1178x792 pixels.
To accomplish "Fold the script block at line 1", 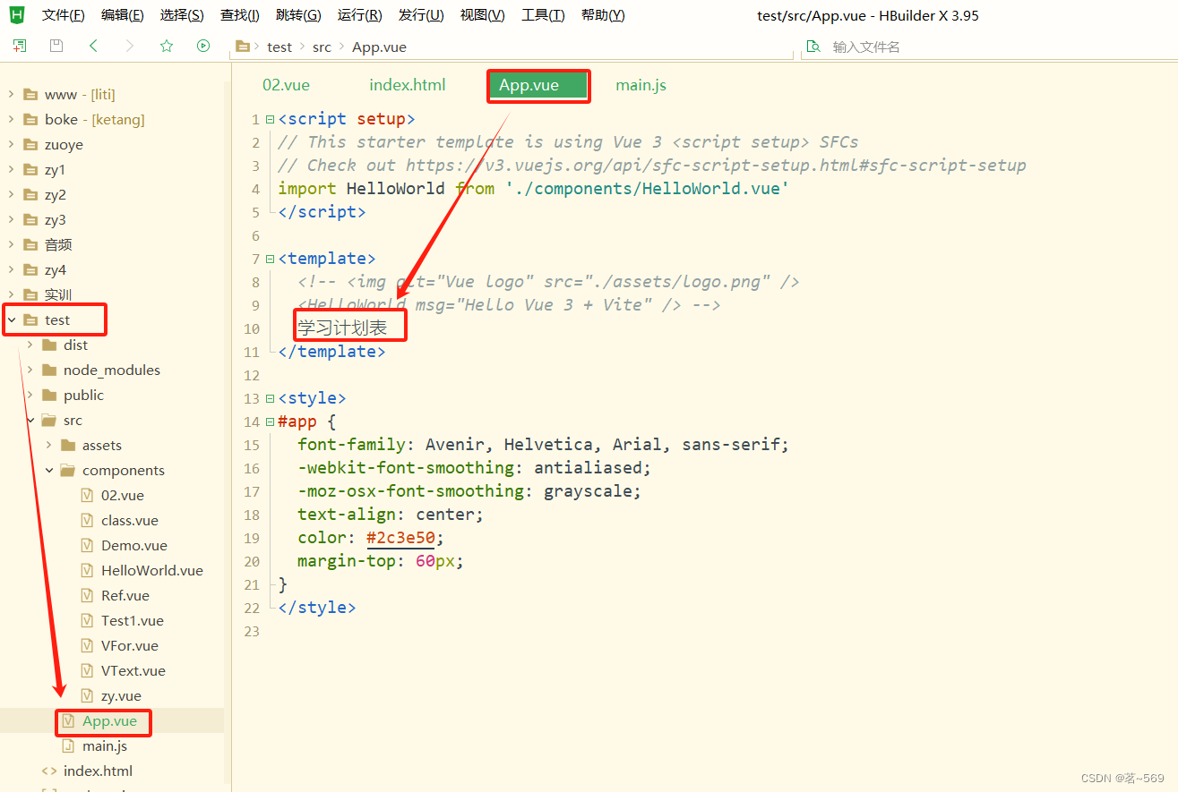I will pyautogui.click(x=270, y=119).
